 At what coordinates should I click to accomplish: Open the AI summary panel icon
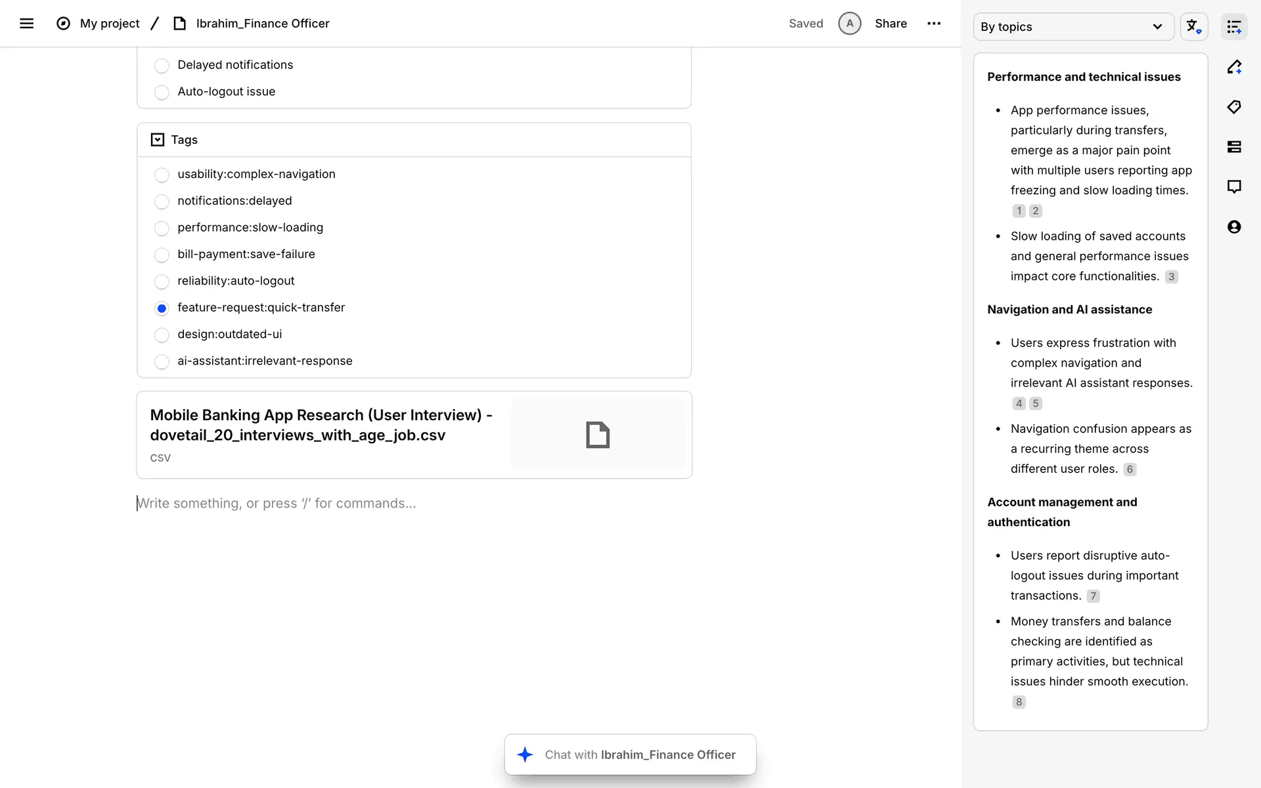1234,27
